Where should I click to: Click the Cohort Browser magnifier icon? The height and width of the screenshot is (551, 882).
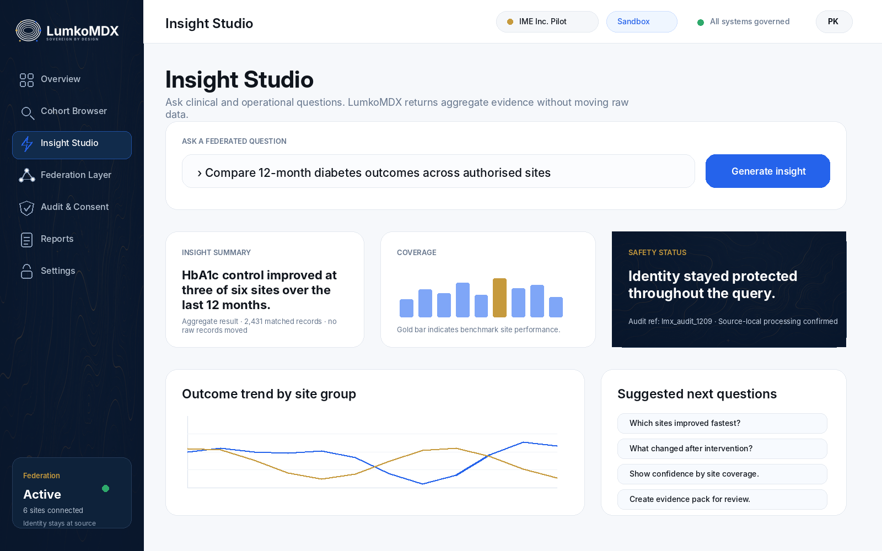(27, 112)
